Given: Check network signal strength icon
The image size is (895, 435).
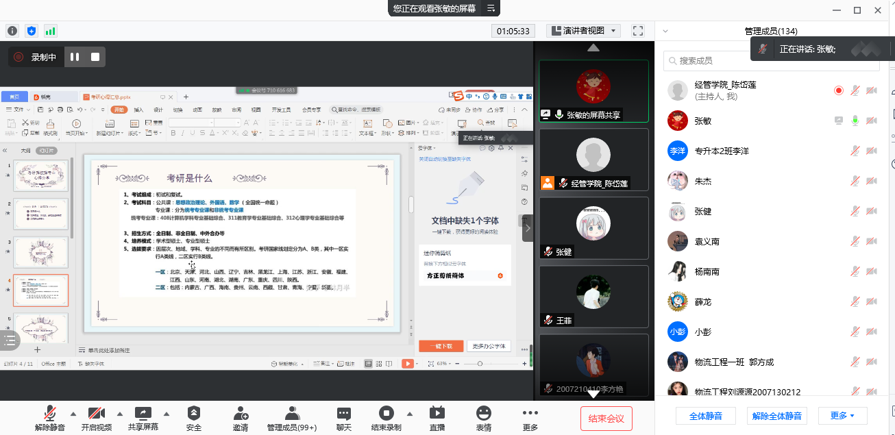Looking at the screenshot, I should click(51, 31).
